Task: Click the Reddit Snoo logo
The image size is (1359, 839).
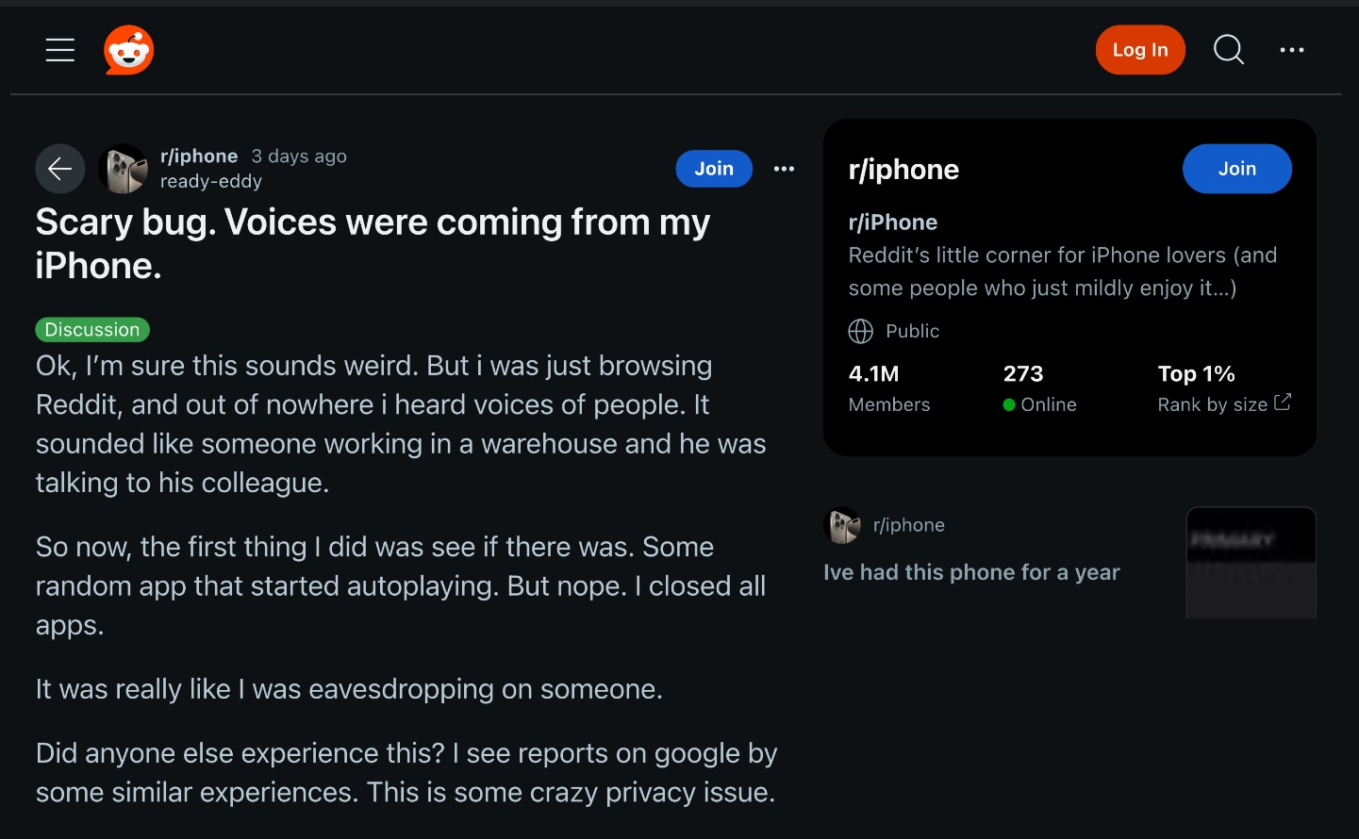Action: click(128, 50)
